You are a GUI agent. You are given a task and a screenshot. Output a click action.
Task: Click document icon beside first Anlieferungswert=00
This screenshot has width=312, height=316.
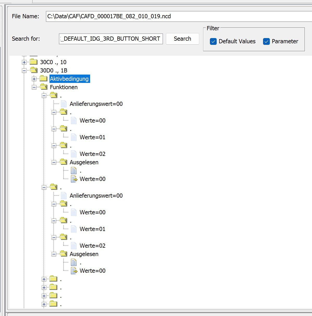pos(64,104)
